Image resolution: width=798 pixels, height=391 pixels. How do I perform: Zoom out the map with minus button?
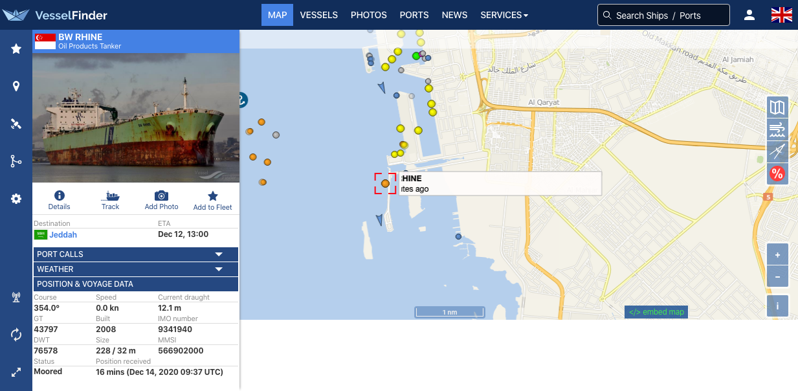[x=777, y=277]
